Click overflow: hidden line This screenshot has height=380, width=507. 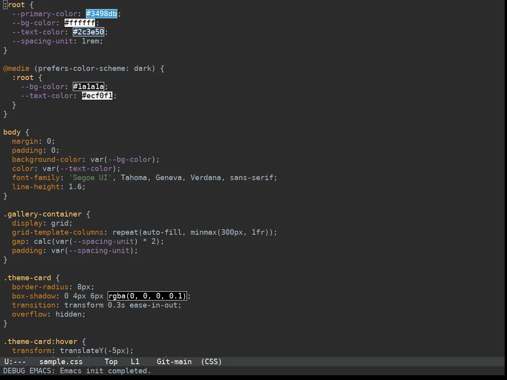(x=49, y=314)
